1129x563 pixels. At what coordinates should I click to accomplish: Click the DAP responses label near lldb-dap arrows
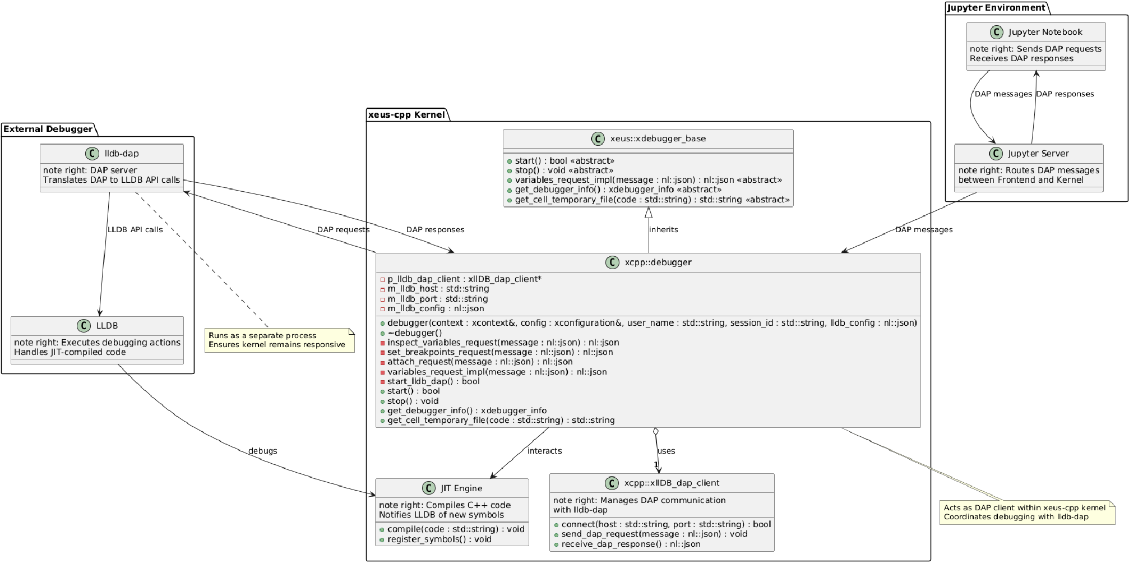click(435, 230)
